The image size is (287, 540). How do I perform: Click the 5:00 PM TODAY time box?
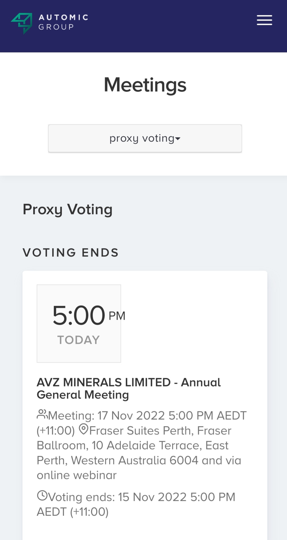pyautogui.click(x=79, y=323)
